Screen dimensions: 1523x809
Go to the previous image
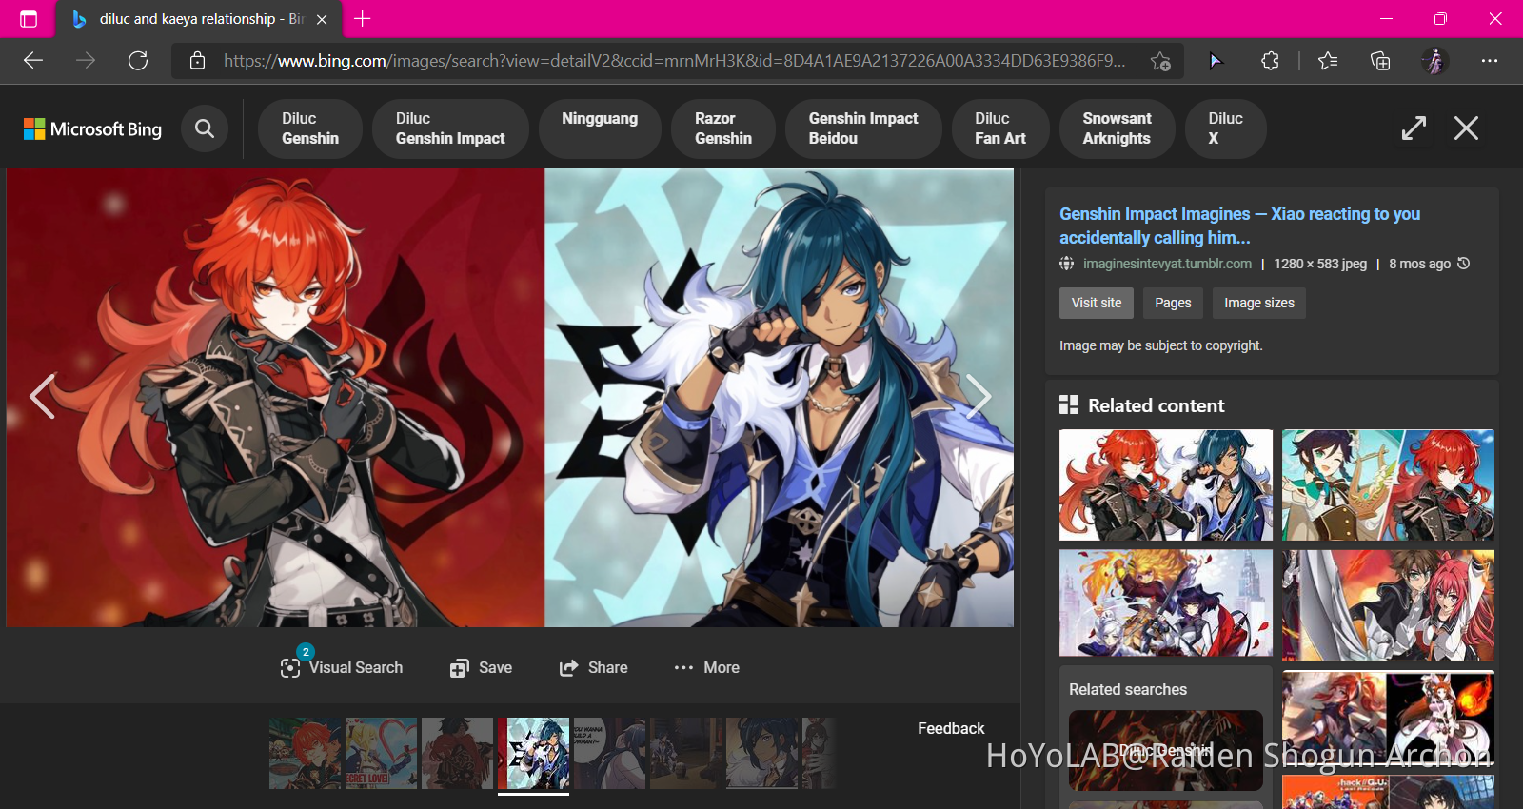click(x=42, y=396)
